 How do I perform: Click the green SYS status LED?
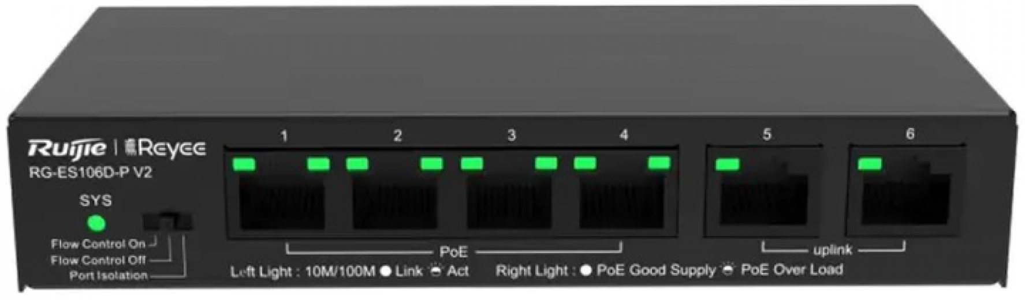click(x=96, y=223)
